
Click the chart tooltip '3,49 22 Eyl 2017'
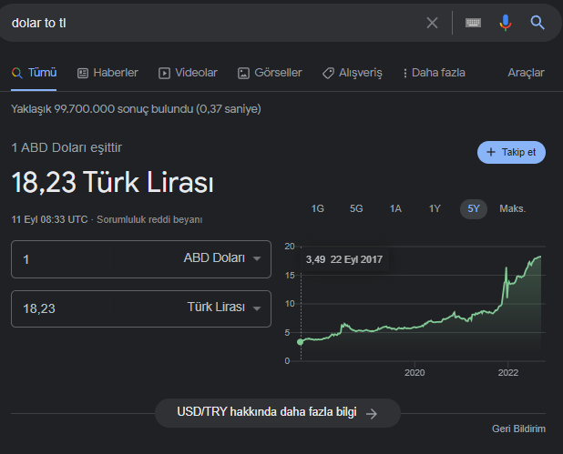(x=344, y=259)
